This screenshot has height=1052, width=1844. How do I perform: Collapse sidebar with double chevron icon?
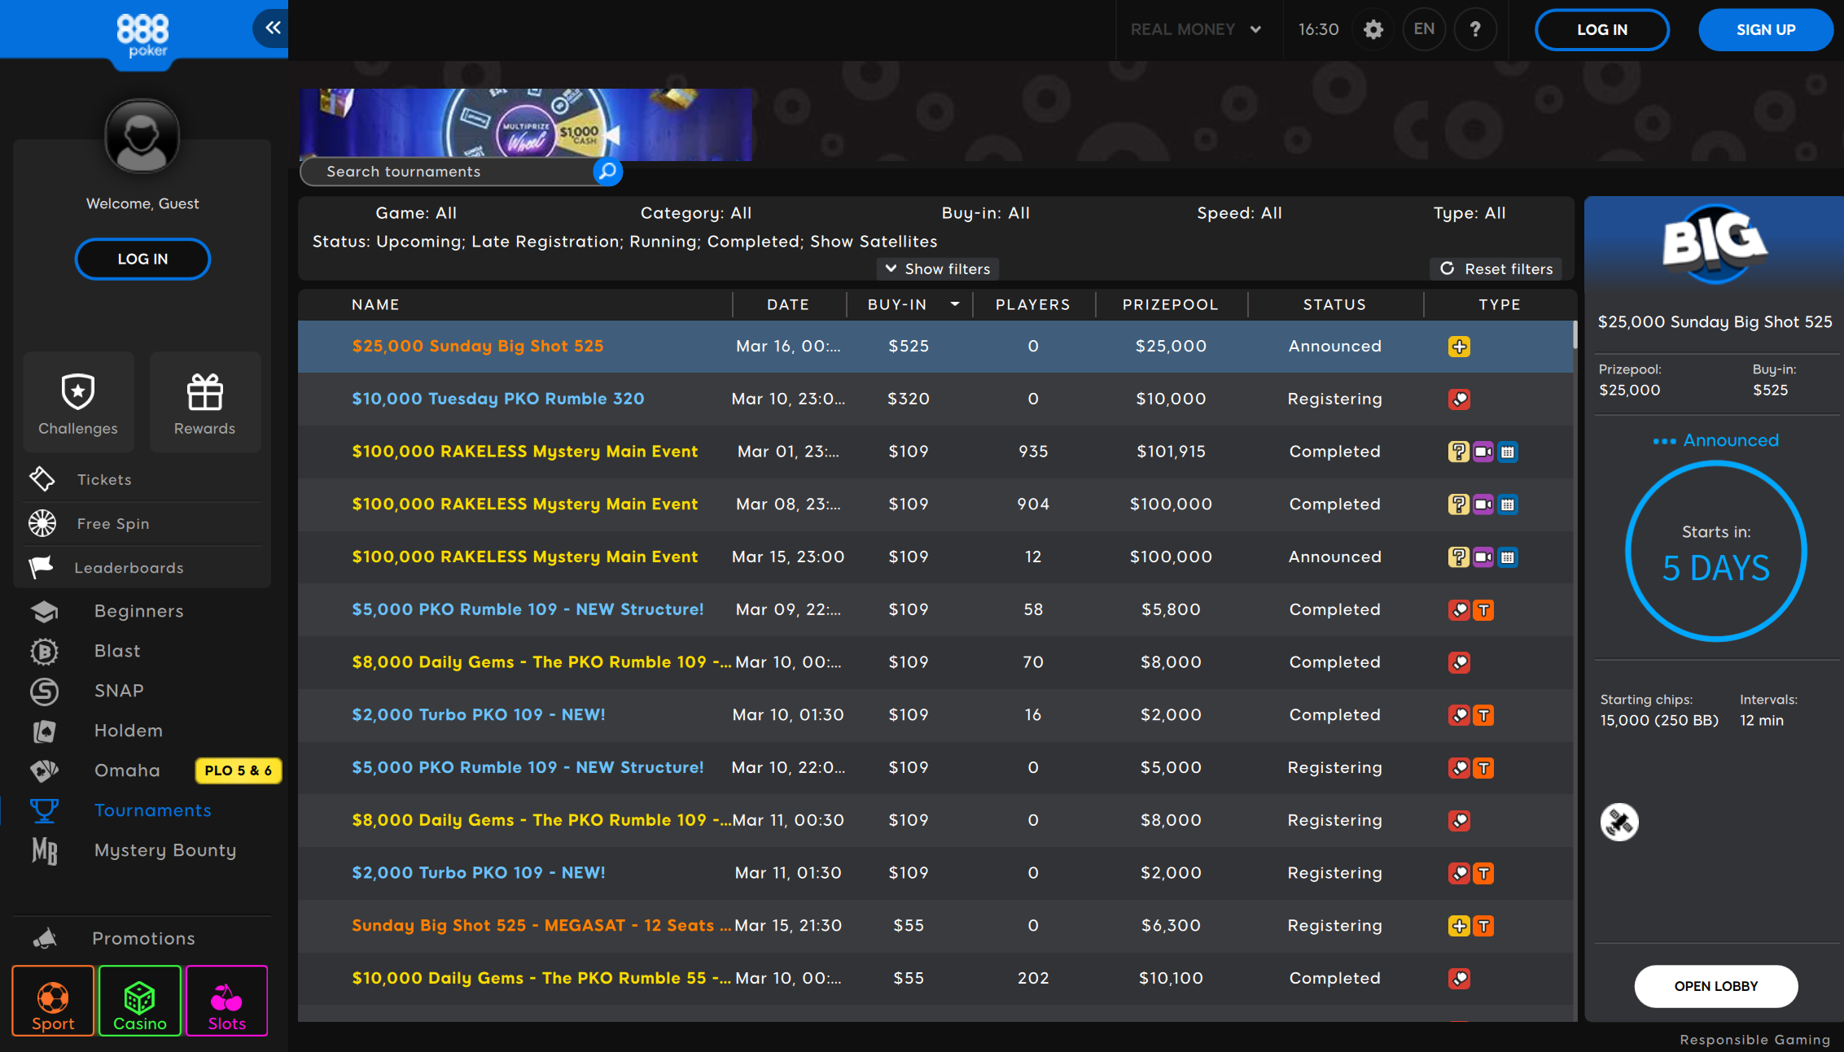[273, 28]
